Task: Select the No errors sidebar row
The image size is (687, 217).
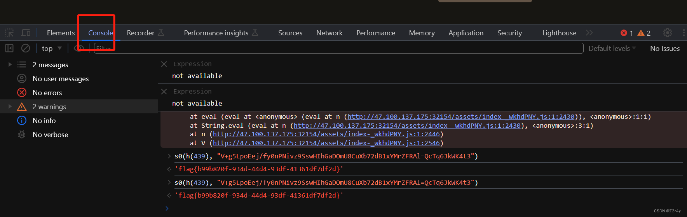Action: coord(79,92)
